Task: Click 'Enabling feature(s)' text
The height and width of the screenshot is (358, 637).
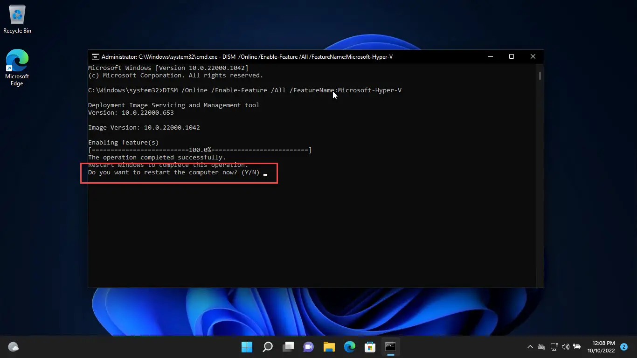Action: [x=124, y=143]
